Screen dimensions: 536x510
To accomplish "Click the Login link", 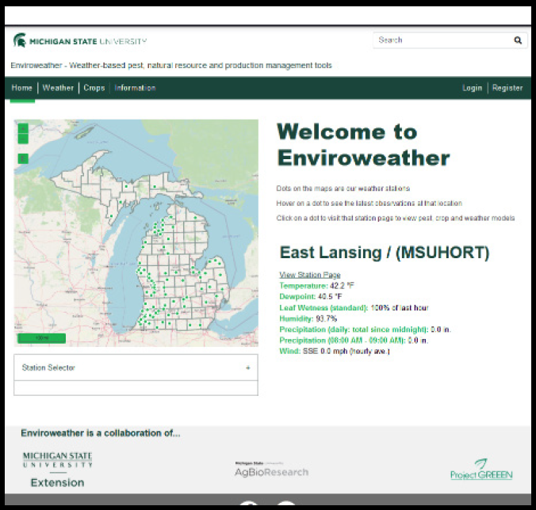I will point(472,88).
